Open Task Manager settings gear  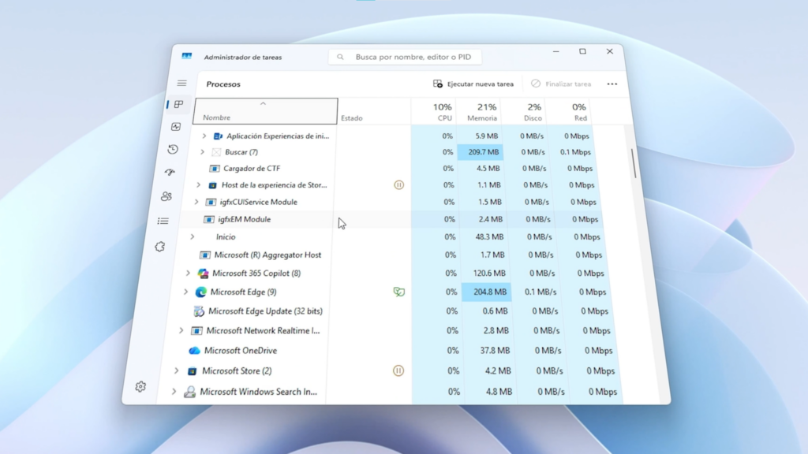pyautogui.click(x=140, y=386)
